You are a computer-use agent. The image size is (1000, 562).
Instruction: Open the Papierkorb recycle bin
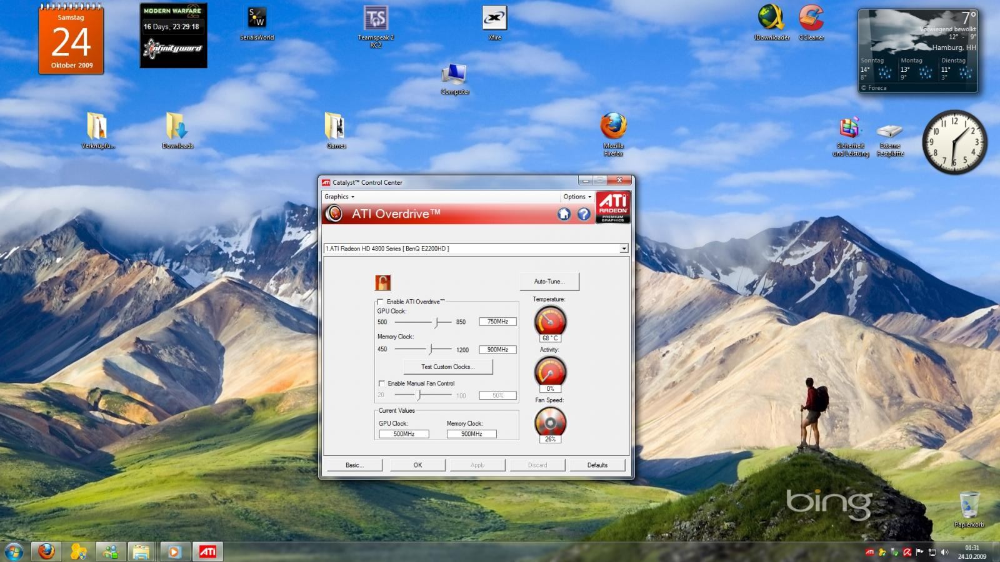click(x=969, y=510)
